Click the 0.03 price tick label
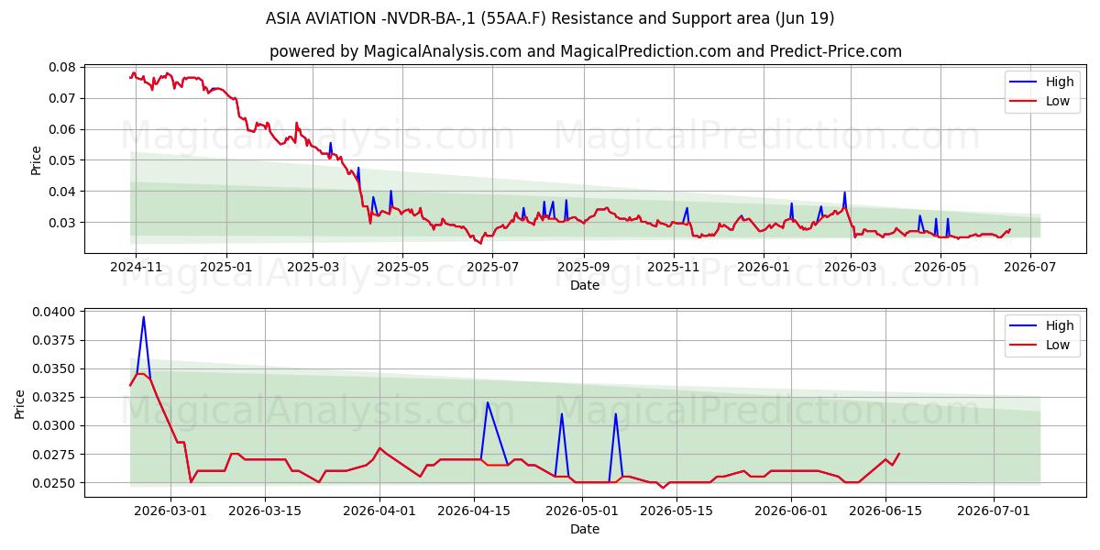 pos(61,223)
